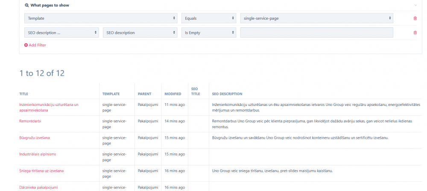Open the SEO description subfield dropdown
Viewport: 427px width, 191px height.
click(140, 32)
